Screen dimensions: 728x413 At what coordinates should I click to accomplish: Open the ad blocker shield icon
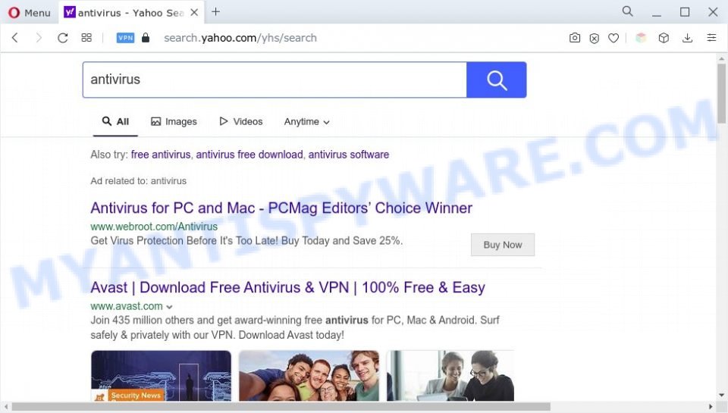[x=594, y=38]
